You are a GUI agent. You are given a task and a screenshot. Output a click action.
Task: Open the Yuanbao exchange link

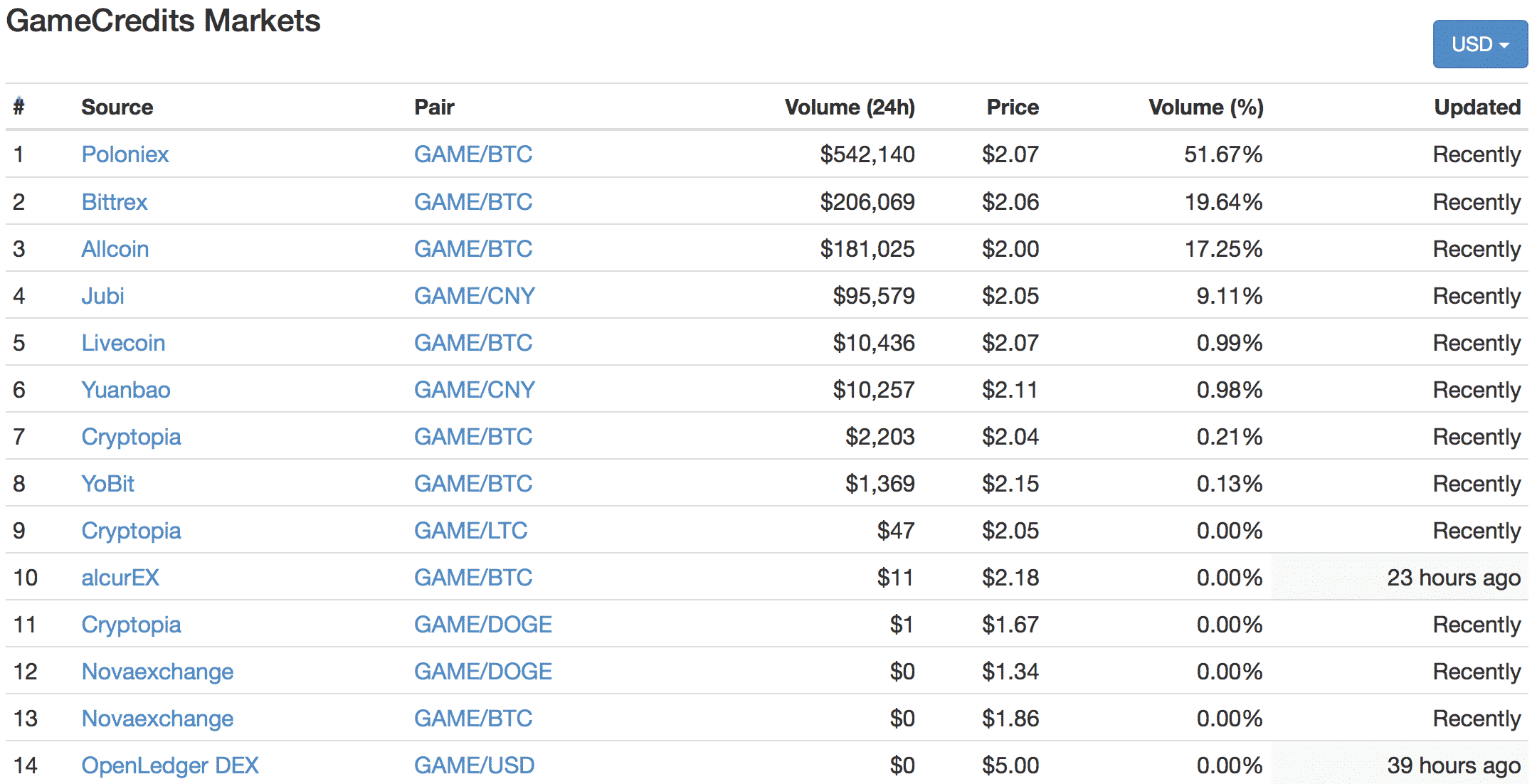[x=126, y=389]
